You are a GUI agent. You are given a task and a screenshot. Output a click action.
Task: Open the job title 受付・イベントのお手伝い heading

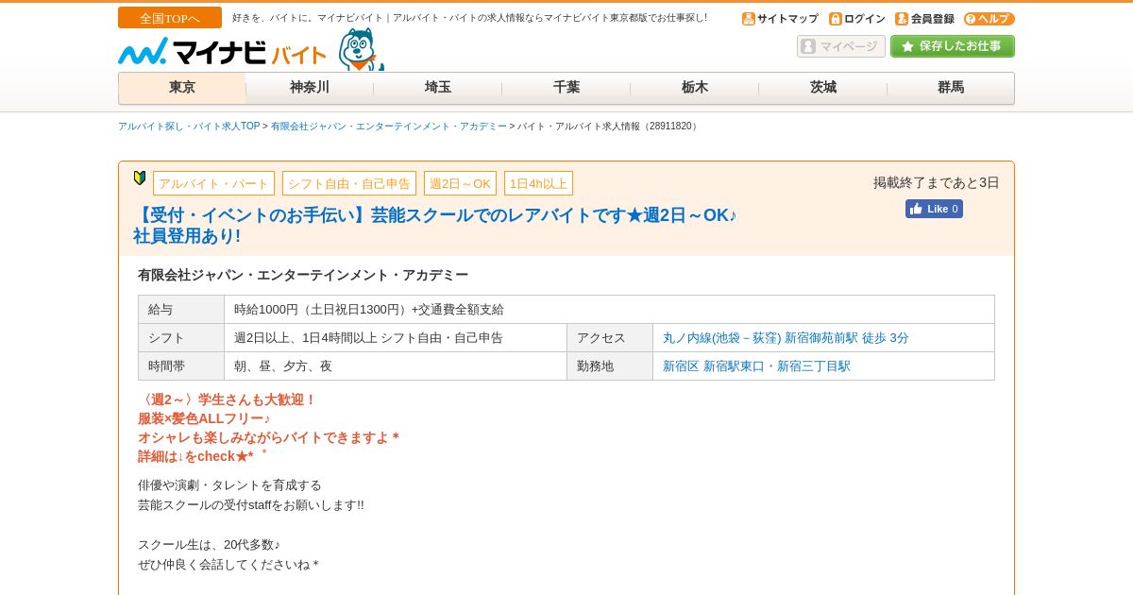(435, 226)
